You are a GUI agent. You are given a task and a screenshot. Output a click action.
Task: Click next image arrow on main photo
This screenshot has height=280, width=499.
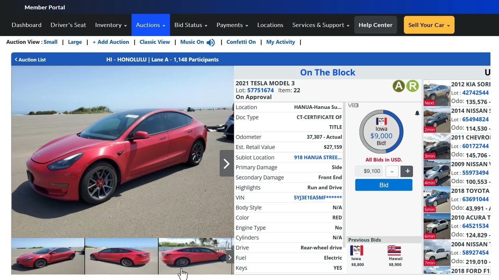226,163
